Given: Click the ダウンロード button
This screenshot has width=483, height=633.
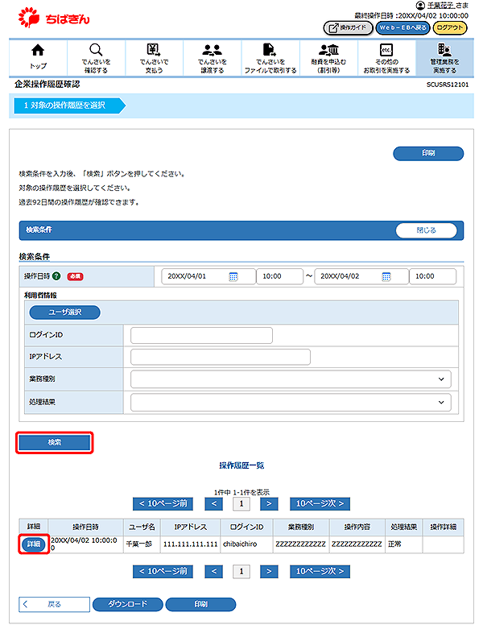Looking at the screenshot, I should [127, 604].
